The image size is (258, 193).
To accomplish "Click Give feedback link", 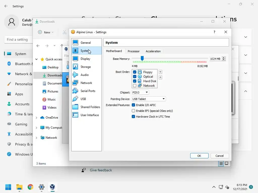I will pyautogui.click(x=101, y=170).
